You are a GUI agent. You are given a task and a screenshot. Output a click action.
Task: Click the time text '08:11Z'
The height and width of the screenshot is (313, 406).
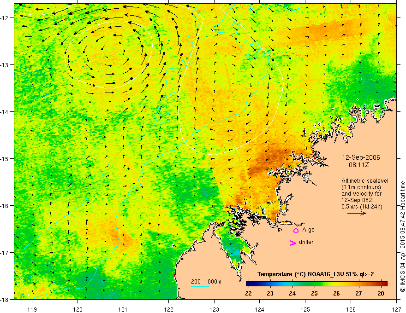(358, 165)
